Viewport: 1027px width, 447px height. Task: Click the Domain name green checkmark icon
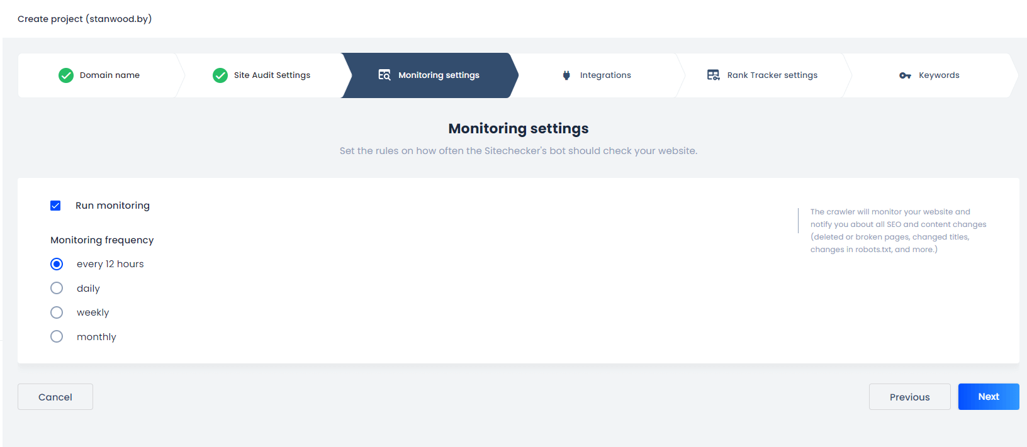coord(66,75)
